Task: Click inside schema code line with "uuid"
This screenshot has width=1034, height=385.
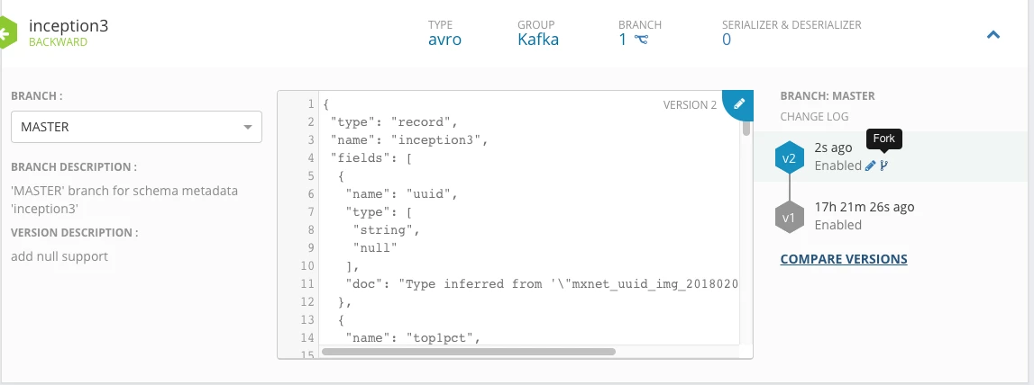Action: [401, 194]
